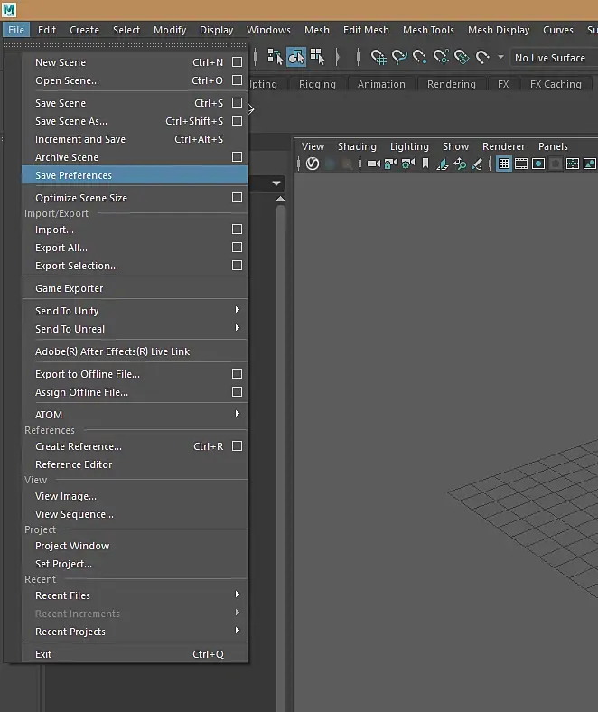Open the Export All option box
This screenshot has height=712, width=598.
(x=237, y=248)
